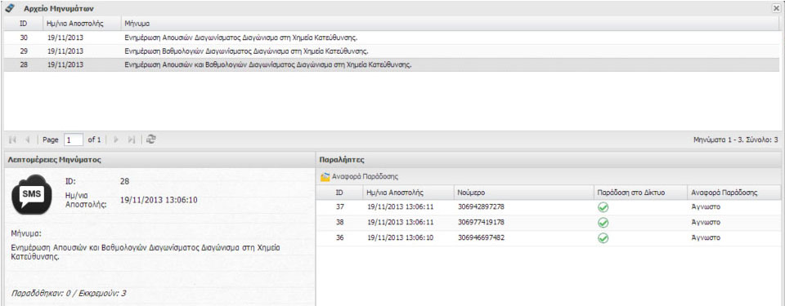Click Άγνωστο status for recipient 36
785x306 pixels.
click(x=705, y=237)
